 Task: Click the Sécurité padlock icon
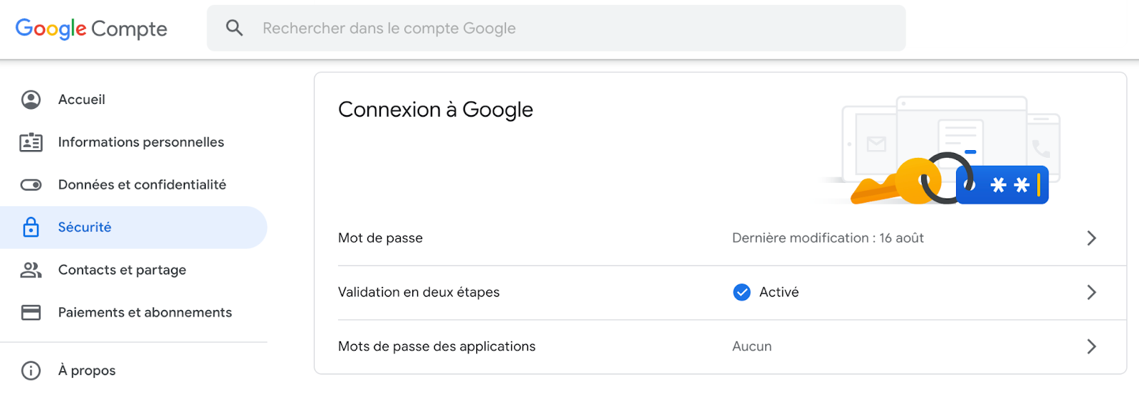click(x=31, y=227)
